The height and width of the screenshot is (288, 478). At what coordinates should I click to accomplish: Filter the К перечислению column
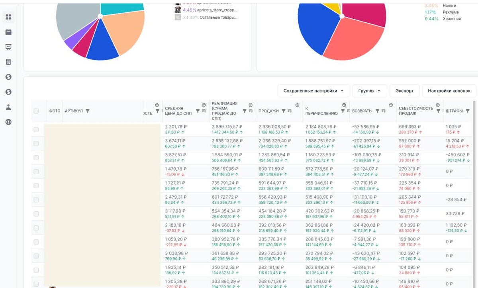tap(343, 111)
